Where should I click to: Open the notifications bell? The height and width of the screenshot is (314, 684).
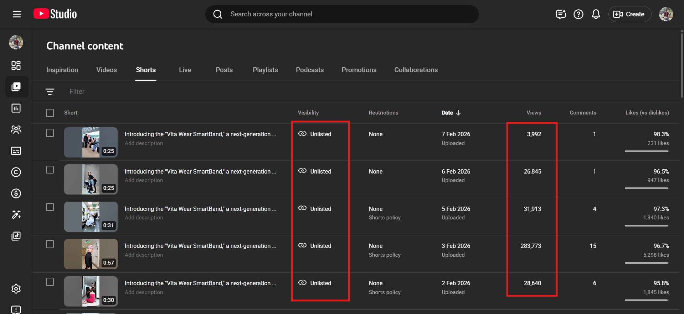pos(596,14)
